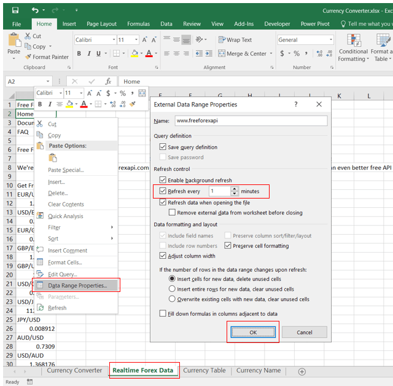Screen dimensions: 393x386
Task: Click the Name field in the dialog
Action: [251, 120]
